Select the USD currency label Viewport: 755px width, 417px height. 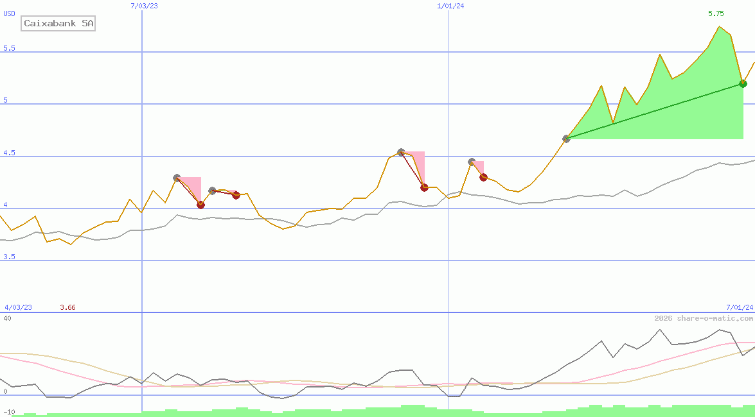8,13
